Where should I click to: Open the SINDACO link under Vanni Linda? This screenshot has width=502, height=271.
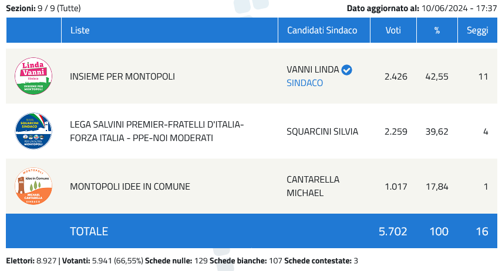coord(305,83)
